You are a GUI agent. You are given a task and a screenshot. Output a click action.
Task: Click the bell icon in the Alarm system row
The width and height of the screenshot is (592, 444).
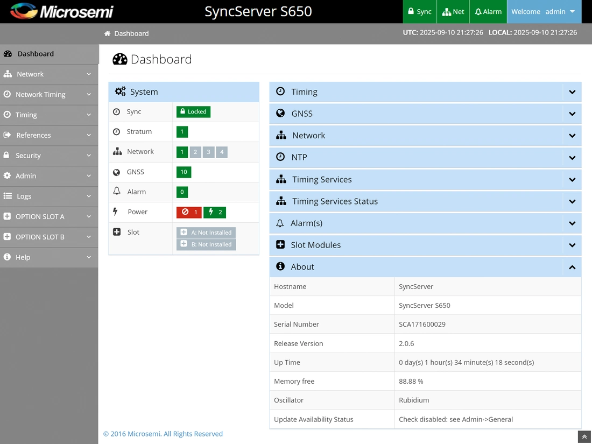click(x=117, y=191)
